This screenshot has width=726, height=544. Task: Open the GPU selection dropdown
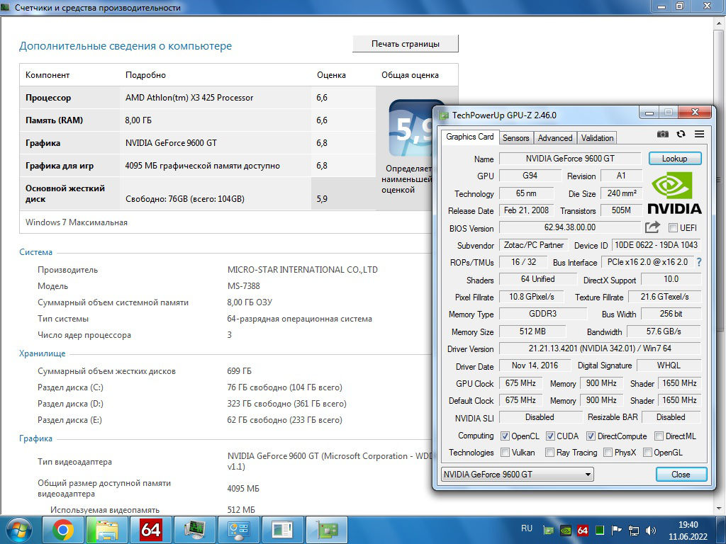click(517, 474)
